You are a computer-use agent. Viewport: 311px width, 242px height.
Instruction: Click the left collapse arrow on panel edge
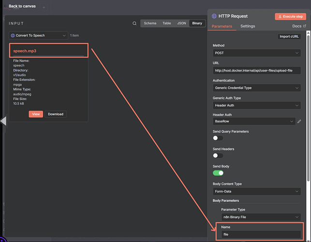pos(3,121)
